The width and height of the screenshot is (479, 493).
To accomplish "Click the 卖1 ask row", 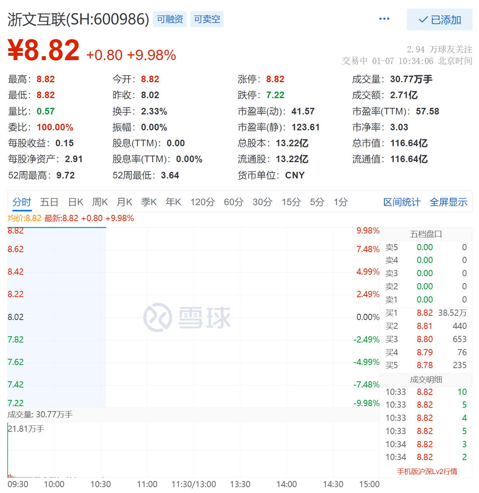I will pyautogui.click(x=426, y=299).
